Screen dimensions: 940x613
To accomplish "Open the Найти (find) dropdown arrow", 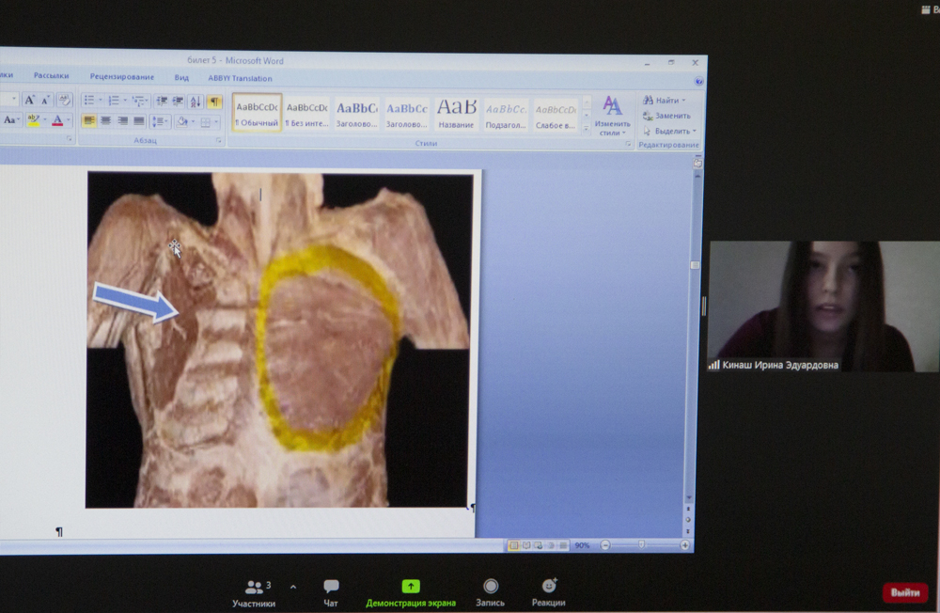I will coord(683,100).
